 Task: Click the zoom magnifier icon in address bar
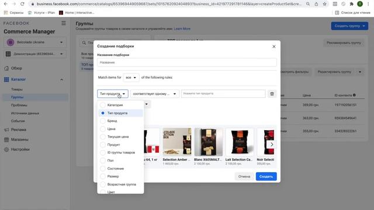(x=308, y=4)
